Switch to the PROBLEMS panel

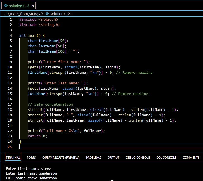point(94,158)
